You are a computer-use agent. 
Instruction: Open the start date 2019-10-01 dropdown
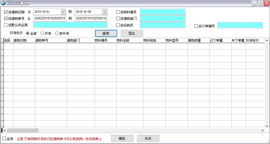pos(63,12)
